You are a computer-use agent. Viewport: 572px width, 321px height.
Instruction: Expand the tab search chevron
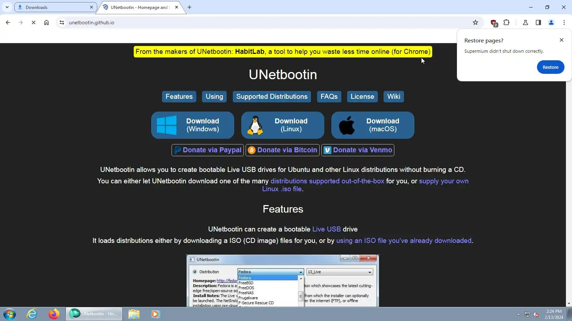(7, 7)
